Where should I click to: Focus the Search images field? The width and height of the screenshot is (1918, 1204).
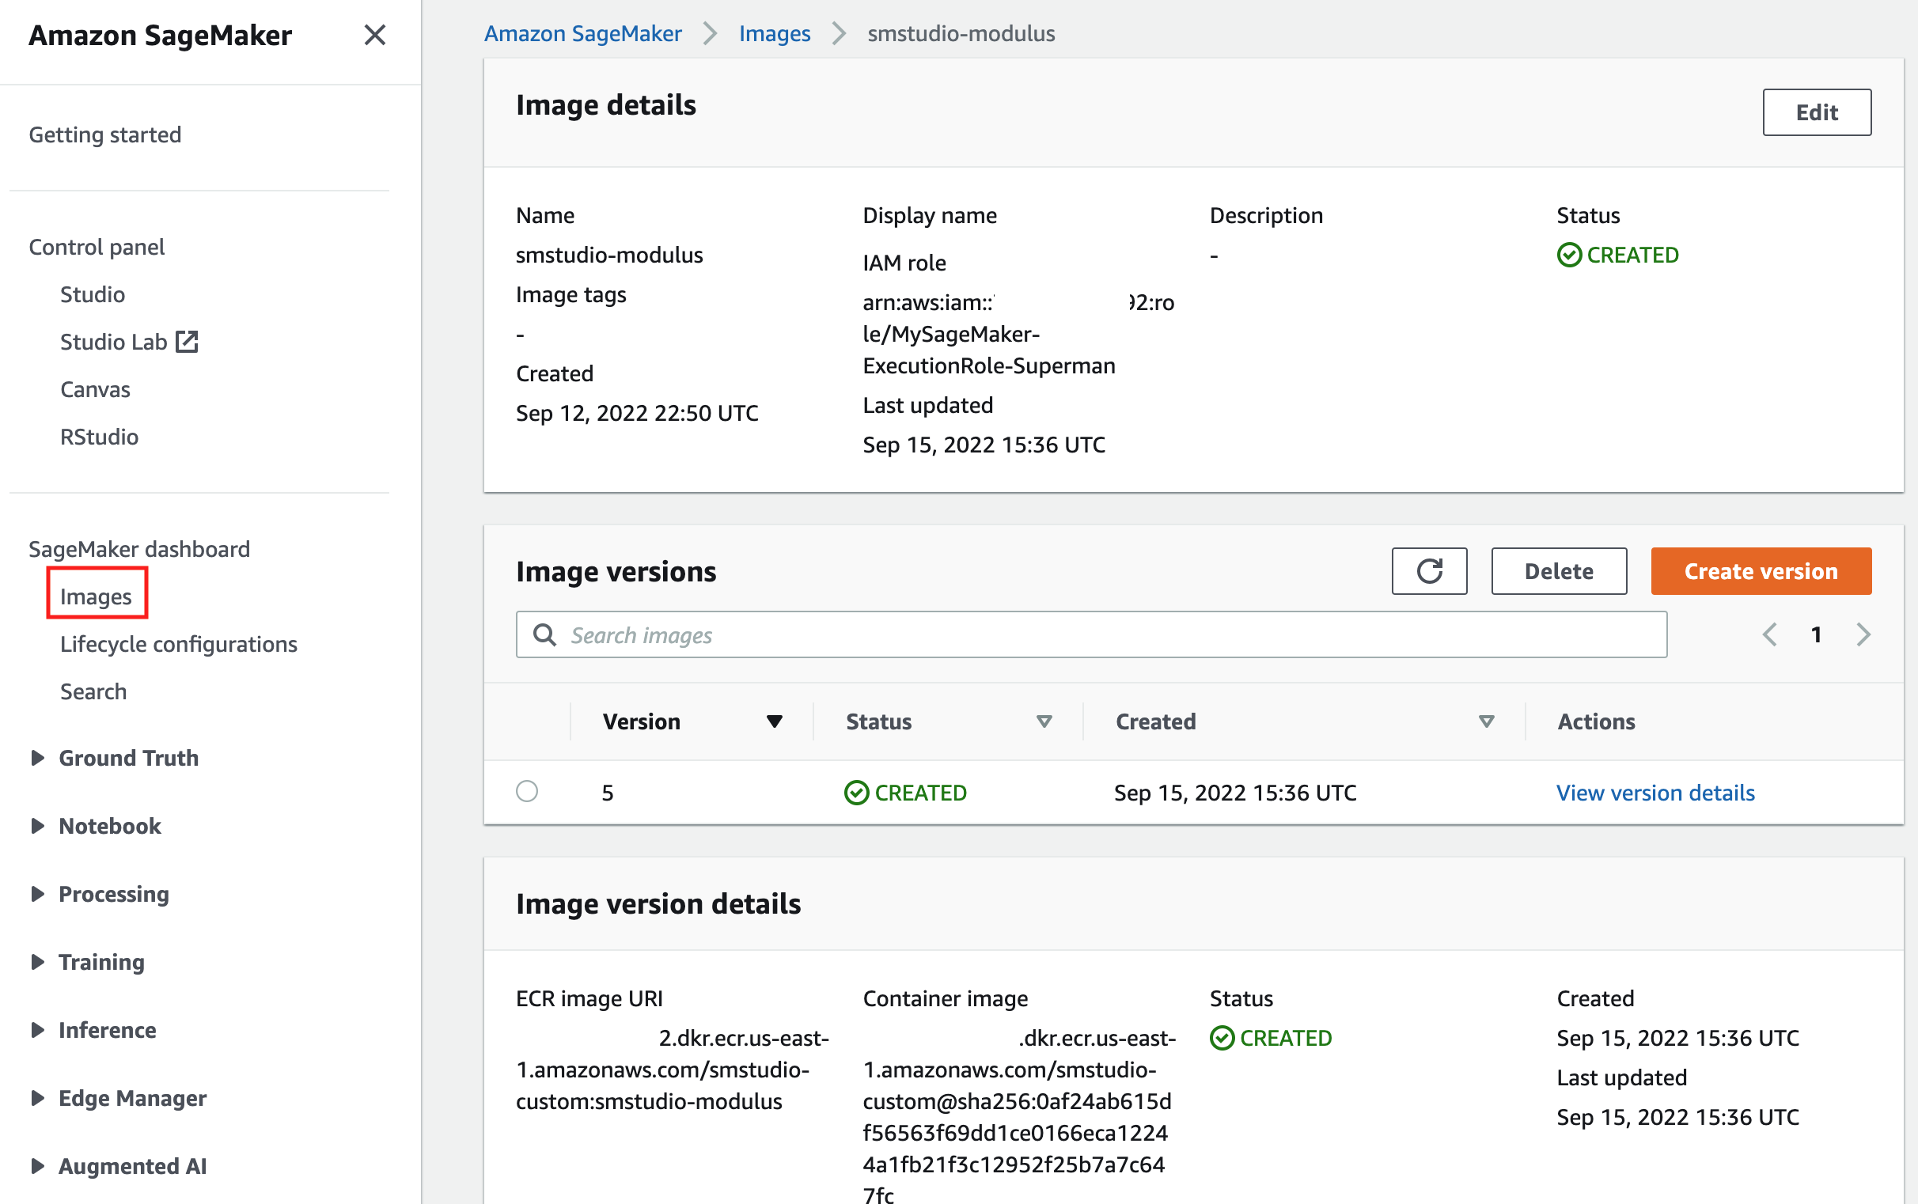click(x=1091, y=634)
